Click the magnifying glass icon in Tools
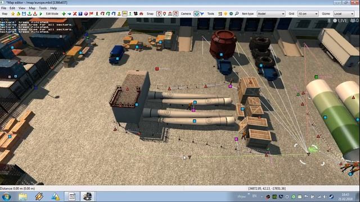The height and width of the screenshot is (202, 360). pyautogui.click(x=237, y=14)
